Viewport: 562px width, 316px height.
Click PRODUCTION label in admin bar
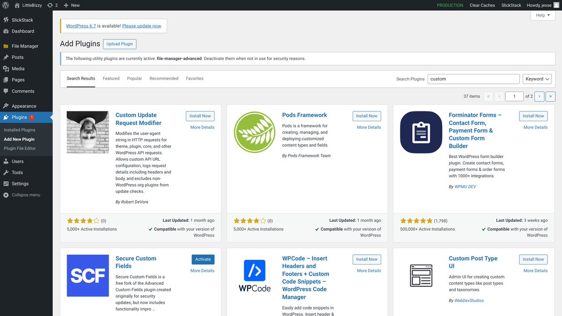tap(450, 5)
